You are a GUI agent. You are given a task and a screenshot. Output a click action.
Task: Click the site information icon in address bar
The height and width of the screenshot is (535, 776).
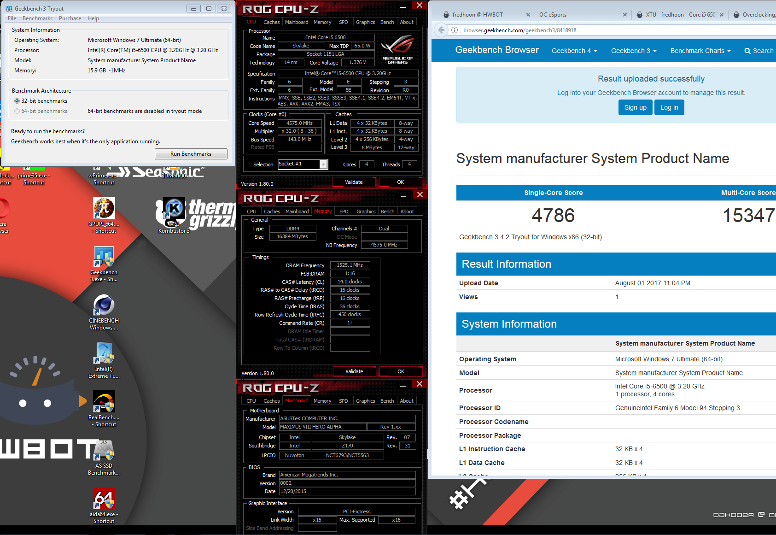455,30
